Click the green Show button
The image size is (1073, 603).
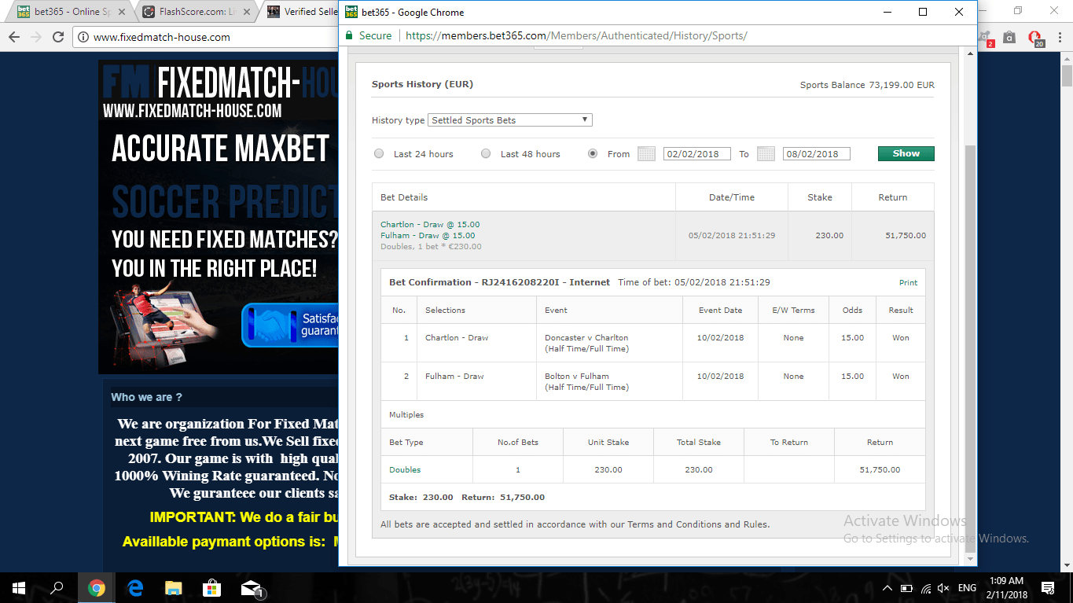tap(906, 154)
